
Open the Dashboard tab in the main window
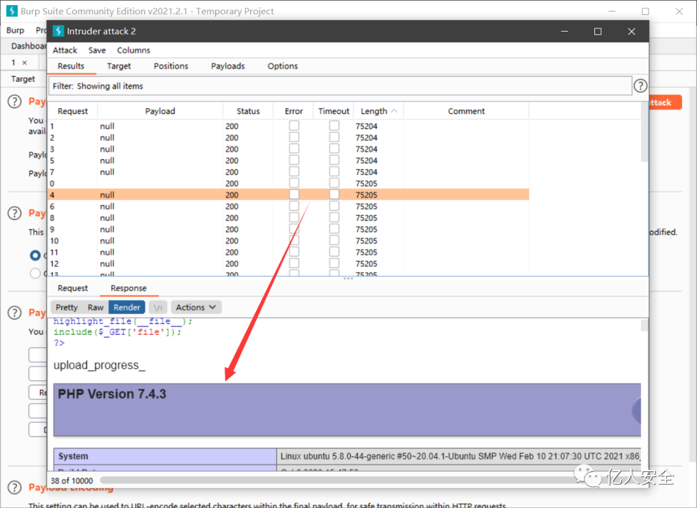[x=28, y=46]
